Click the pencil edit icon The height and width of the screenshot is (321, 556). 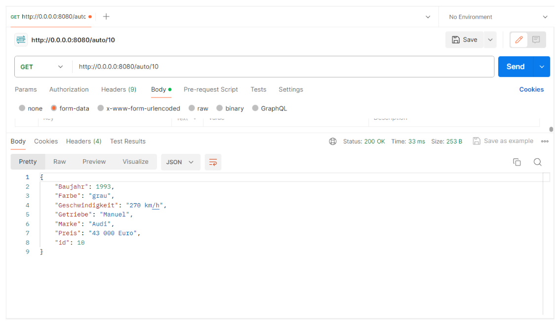click(519, 39)
